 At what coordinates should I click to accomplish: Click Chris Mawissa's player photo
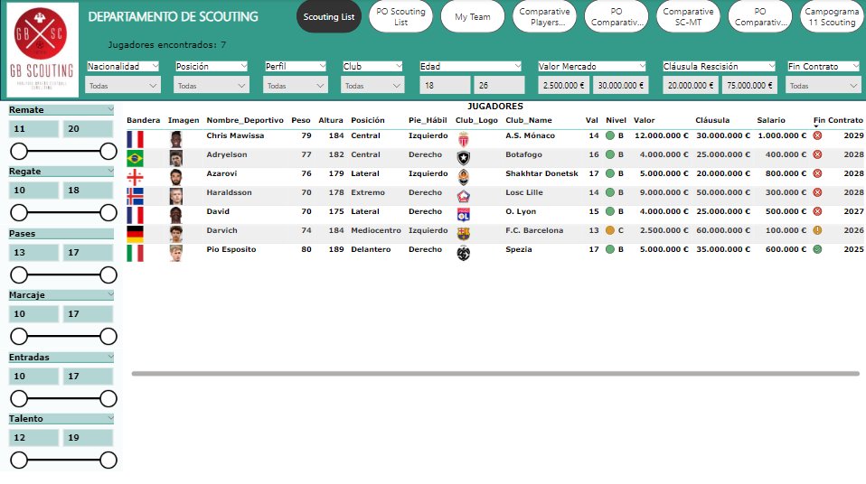click(176, 139)
